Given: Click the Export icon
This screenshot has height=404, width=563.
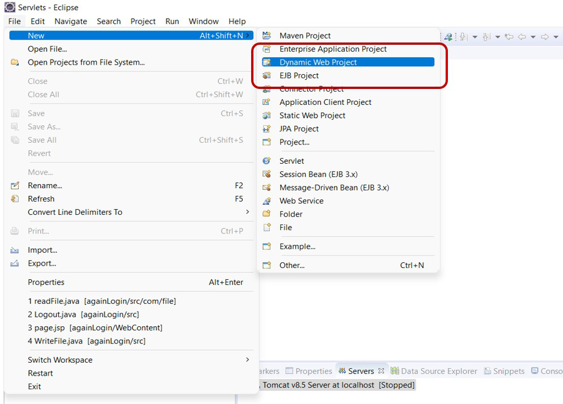Looking at the screenshot, I should point(15,263).
